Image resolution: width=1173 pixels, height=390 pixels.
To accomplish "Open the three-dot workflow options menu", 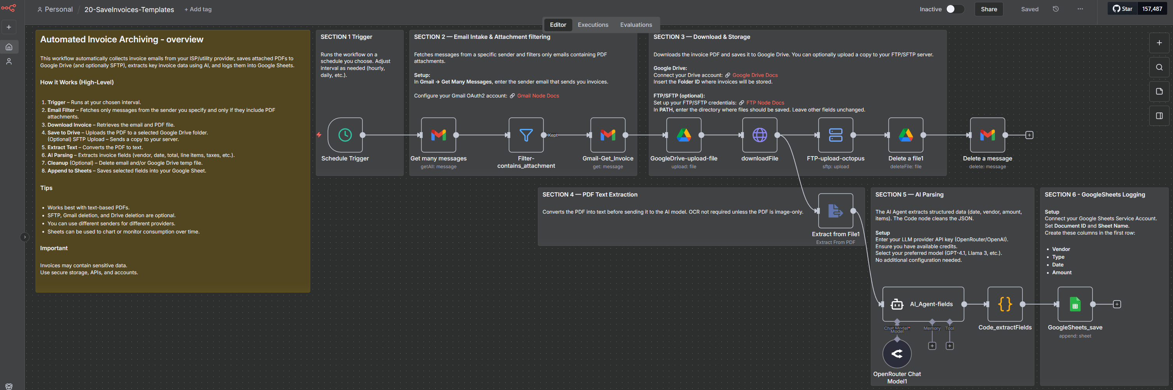I will point(1080,9).
